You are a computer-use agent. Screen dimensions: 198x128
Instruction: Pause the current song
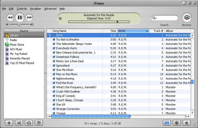pyautogui.click(x=20, y=17)
